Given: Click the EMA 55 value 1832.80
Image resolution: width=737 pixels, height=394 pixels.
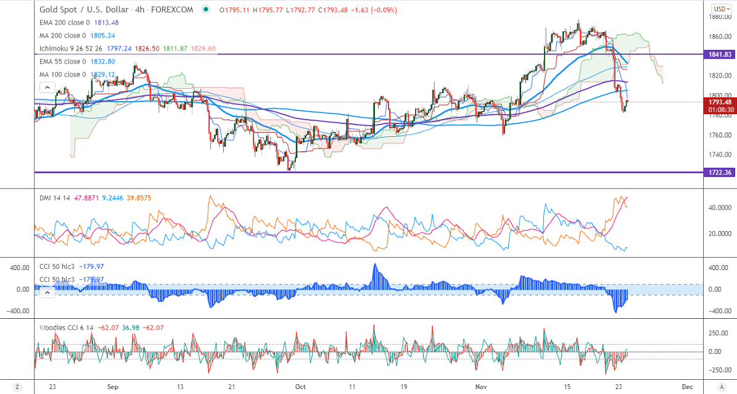Looking at the screenshot, I should (x=102, y=62).
